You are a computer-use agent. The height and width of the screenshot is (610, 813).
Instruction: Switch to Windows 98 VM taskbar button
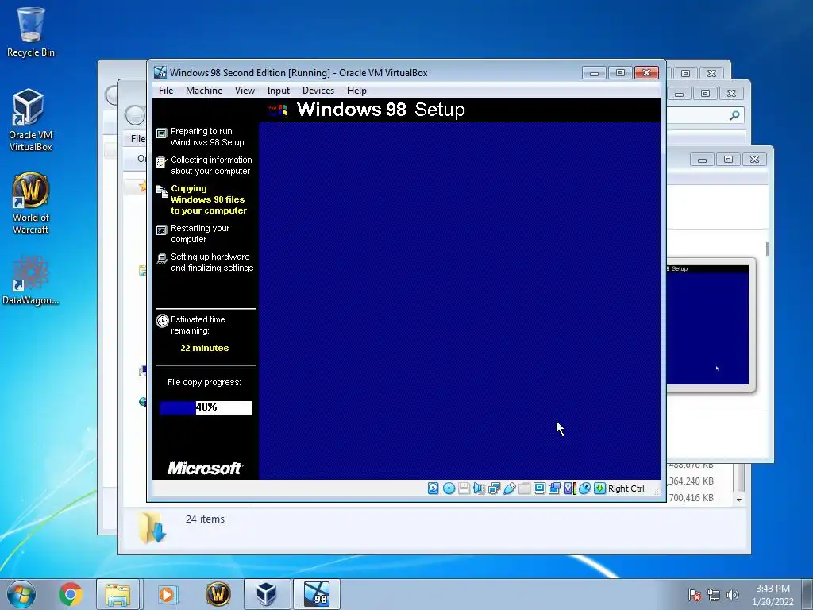317,594
